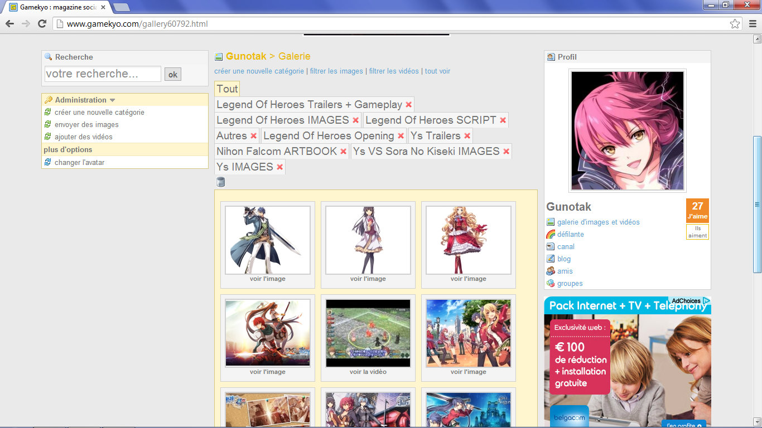Open the Gunotak breadcrumb link
This screenshot has height=428, width=762.
pyautogui.click(x=246, y=56)
